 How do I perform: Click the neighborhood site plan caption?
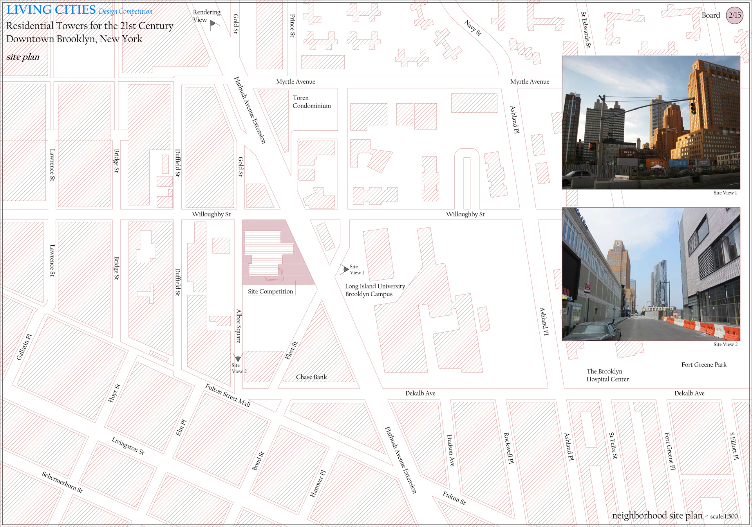click(x=657, y=516)
